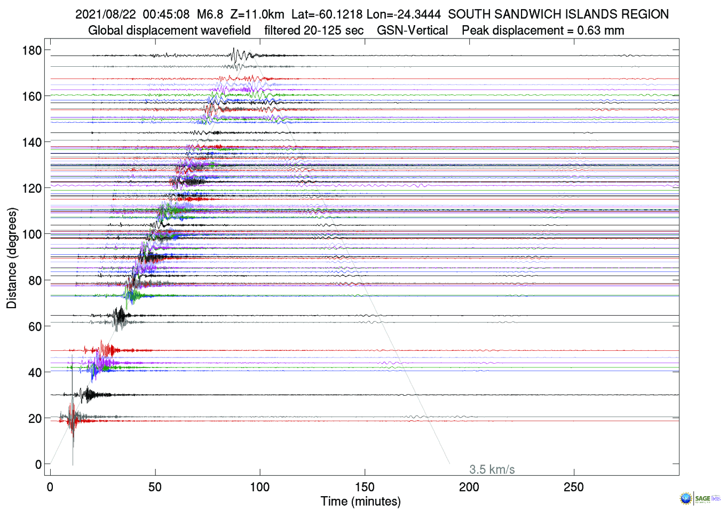Click the "Peak displacement = 0.63 mm" text
The image size is (727, 510).
pyautogui.click(x=542, y=30)
